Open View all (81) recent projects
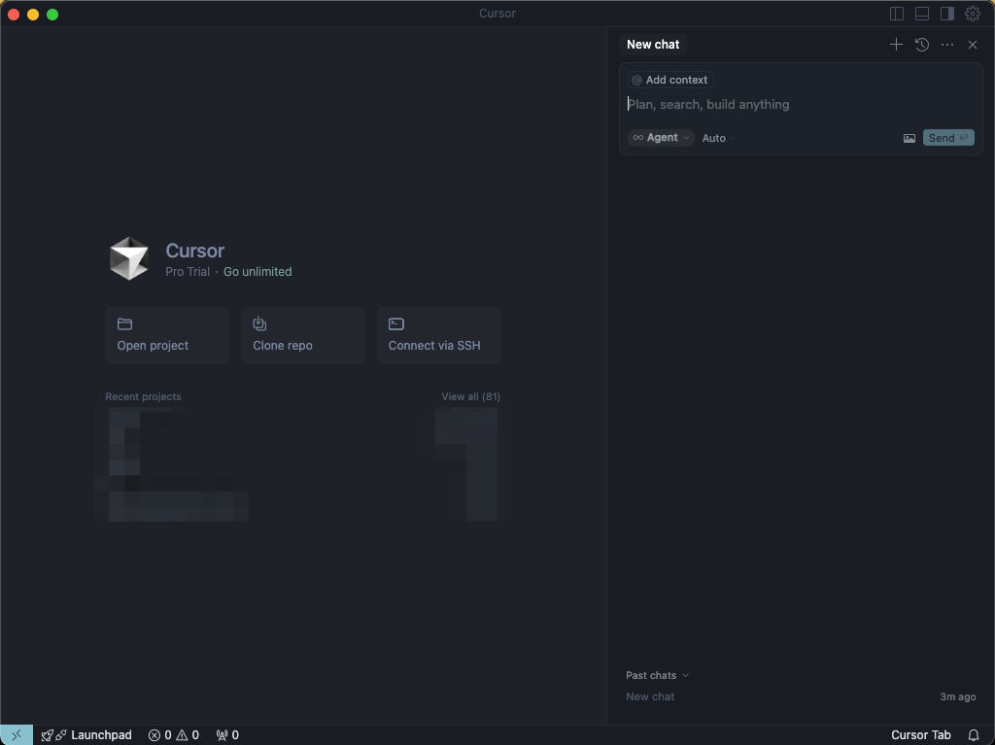Viewport: 995px width, 745px height. 471,396
